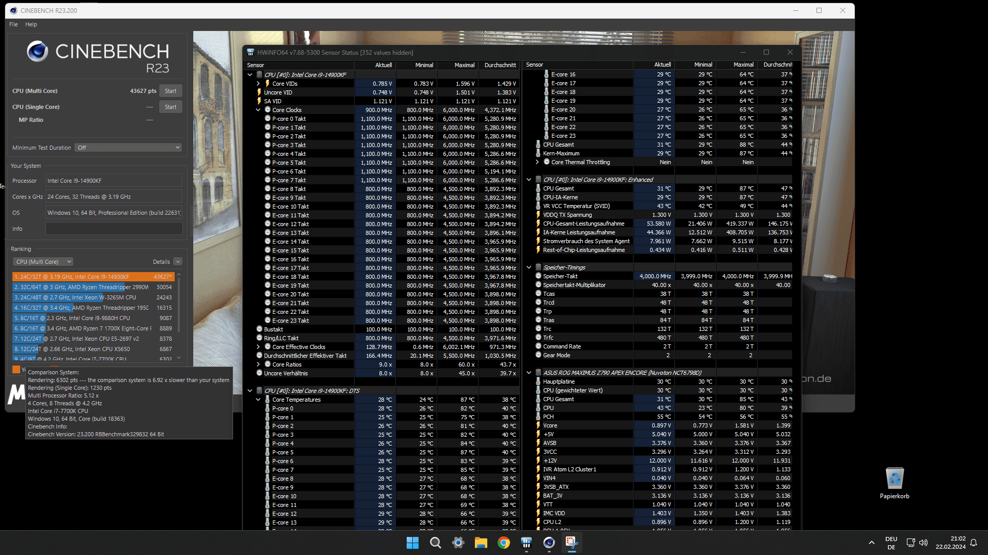The width and height of the screenshot is (988, 555).
Task: Start the CPU Single Core benchmark
Action: click(171, 107)
